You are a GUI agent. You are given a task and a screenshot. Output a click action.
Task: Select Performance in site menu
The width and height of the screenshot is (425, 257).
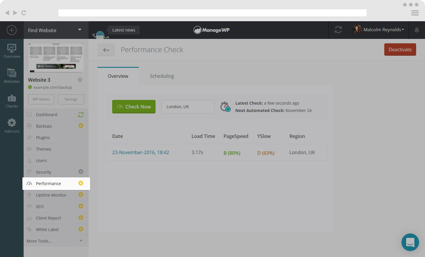[56, 184]
